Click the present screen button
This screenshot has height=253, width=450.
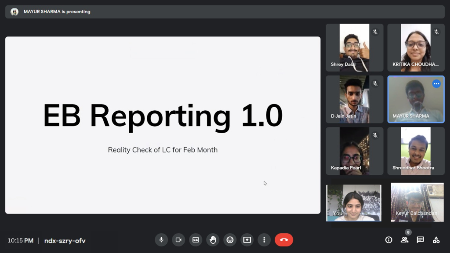point(247,240)
